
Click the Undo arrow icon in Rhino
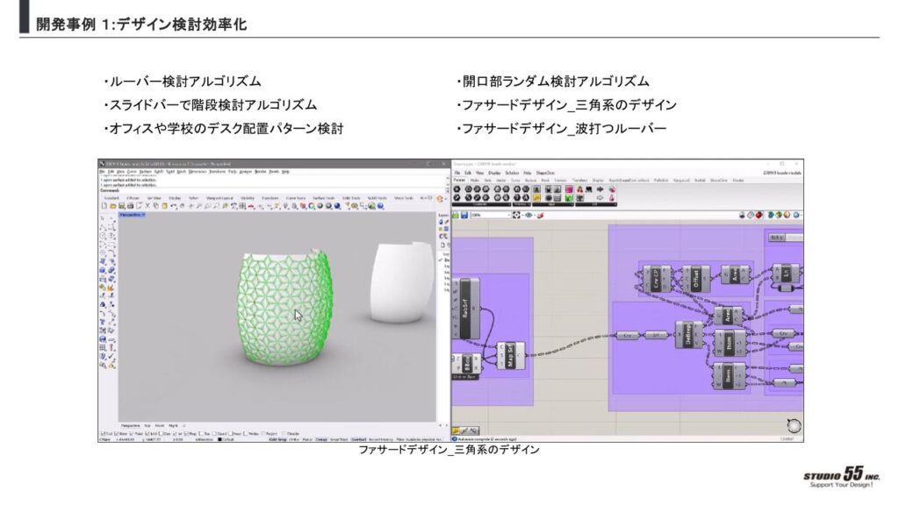174,206
